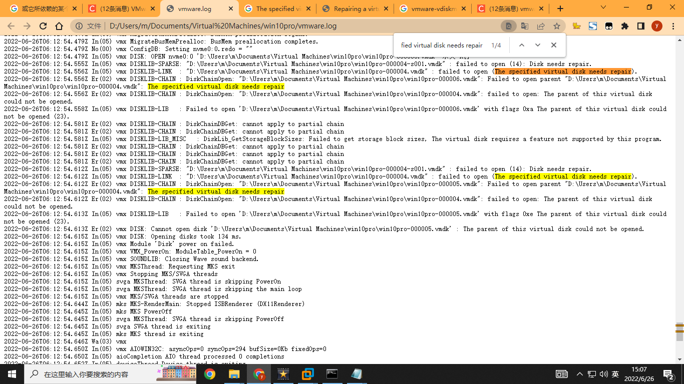The image size is (684, 384).
Task: Click the previous match arrow in find bar
Action: [521, 45]
